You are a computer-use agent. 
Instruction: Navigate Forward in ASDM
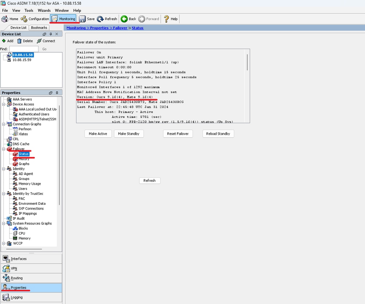click(x=148, y=19)
